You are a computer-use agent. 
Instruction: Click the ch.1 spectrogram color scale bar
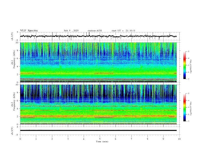(184, 65)
